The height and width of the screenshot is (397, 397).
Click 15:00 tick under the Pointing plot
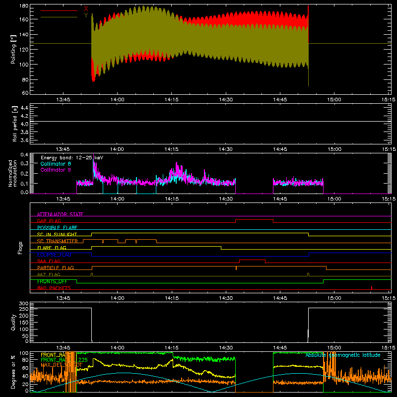334,100
